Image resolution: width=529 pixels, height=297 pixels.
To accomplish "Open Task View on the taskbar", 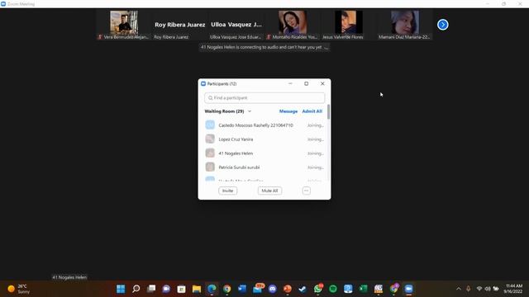I will [151, 289].
